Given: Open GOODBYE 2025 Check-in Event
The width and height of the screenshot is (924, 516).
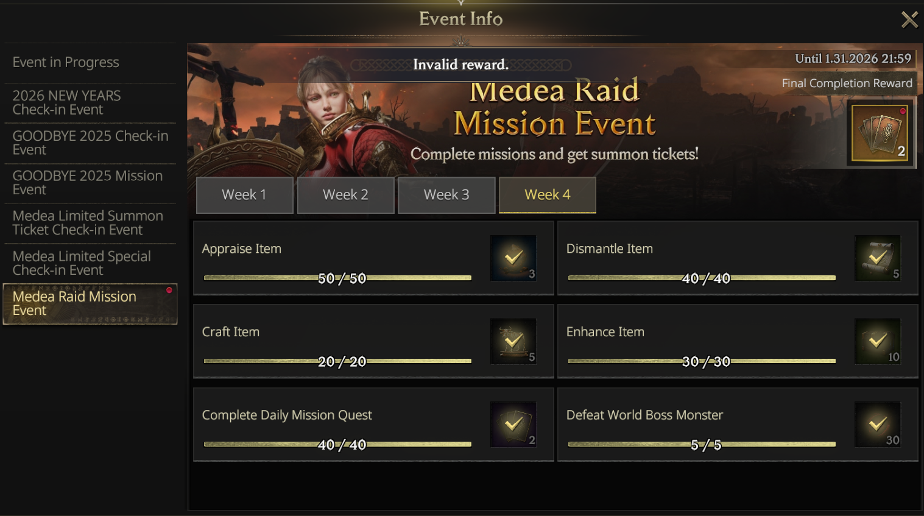Looking at the screenshot, I should click(90, 143).
